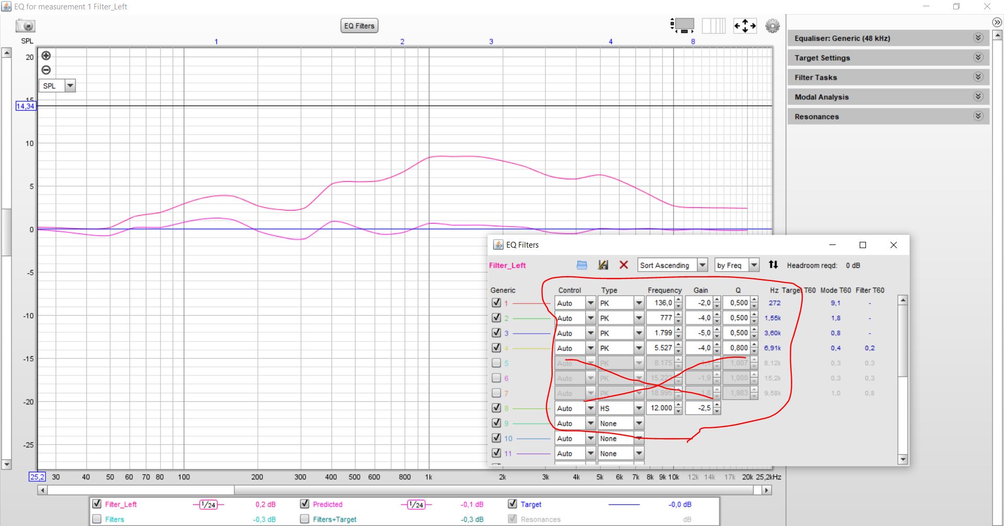Screen dimensions: 1004x526
Task: Open filter 9 Type None dropdown
Action: tap(639, 423)
